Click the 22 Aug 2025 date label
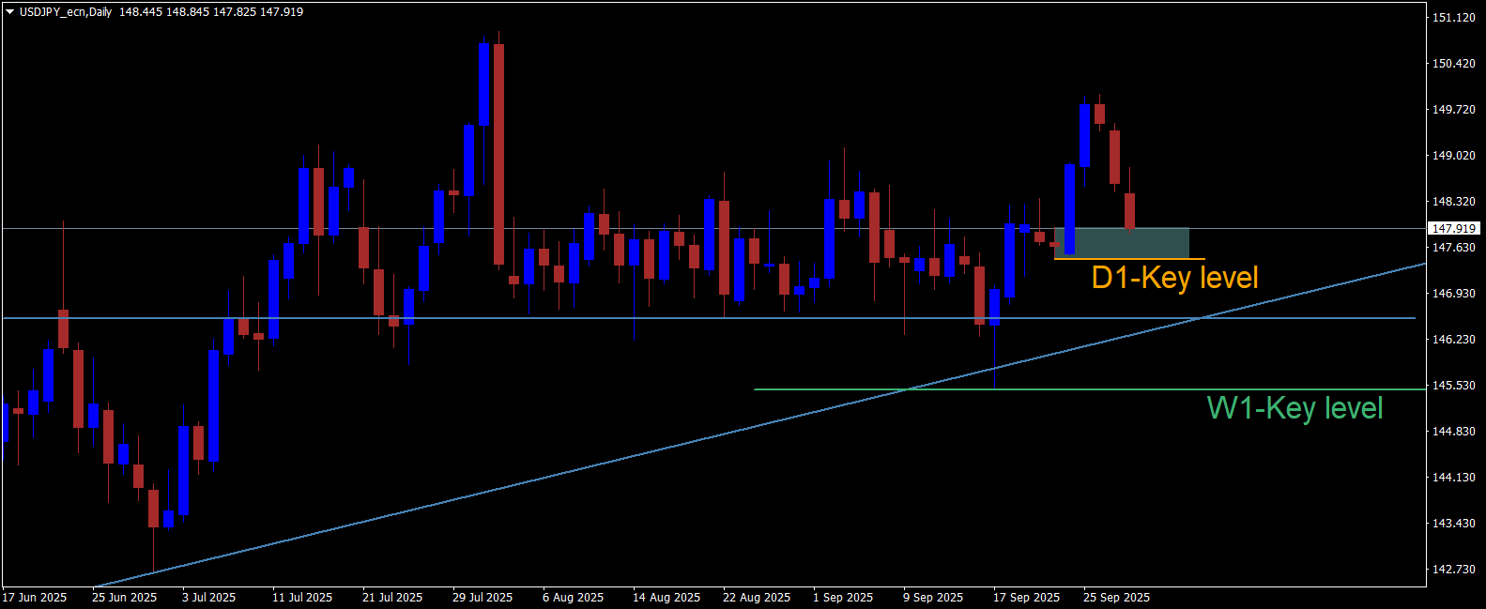Viewport: 1486px width, 609px height. click(757, 598)
